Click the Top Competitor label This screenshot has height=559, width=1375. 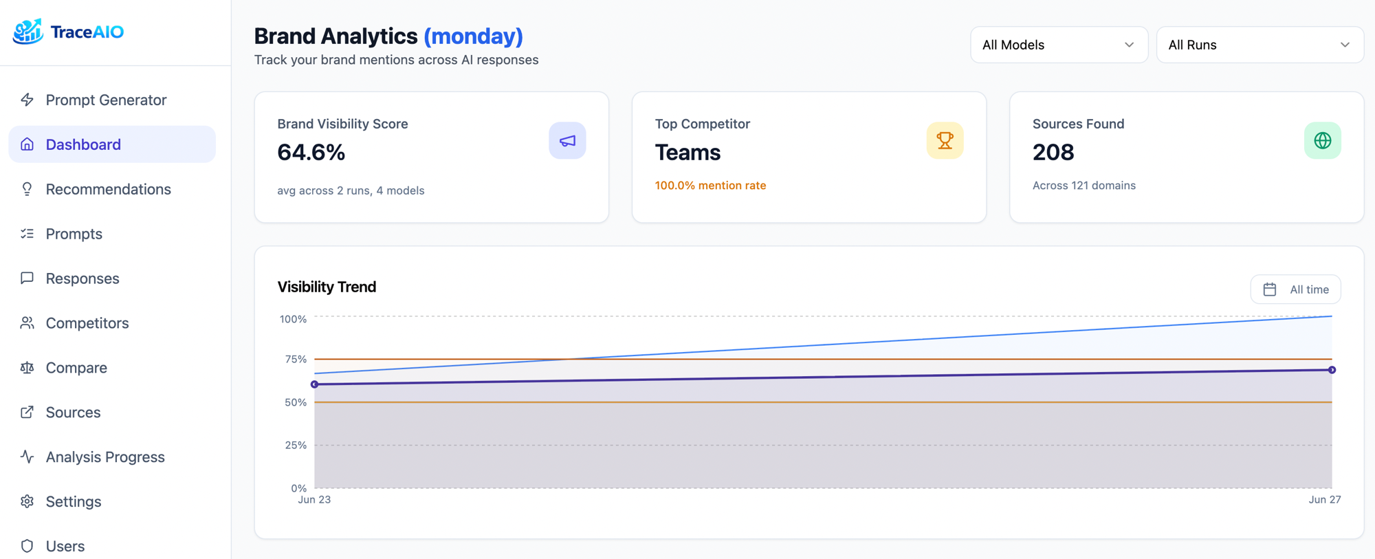(x=702, y=124)
